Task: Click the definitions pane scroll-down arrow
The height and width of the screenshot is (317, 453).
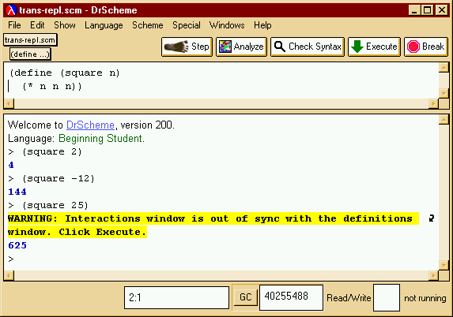Action: (x=444, y=93)
